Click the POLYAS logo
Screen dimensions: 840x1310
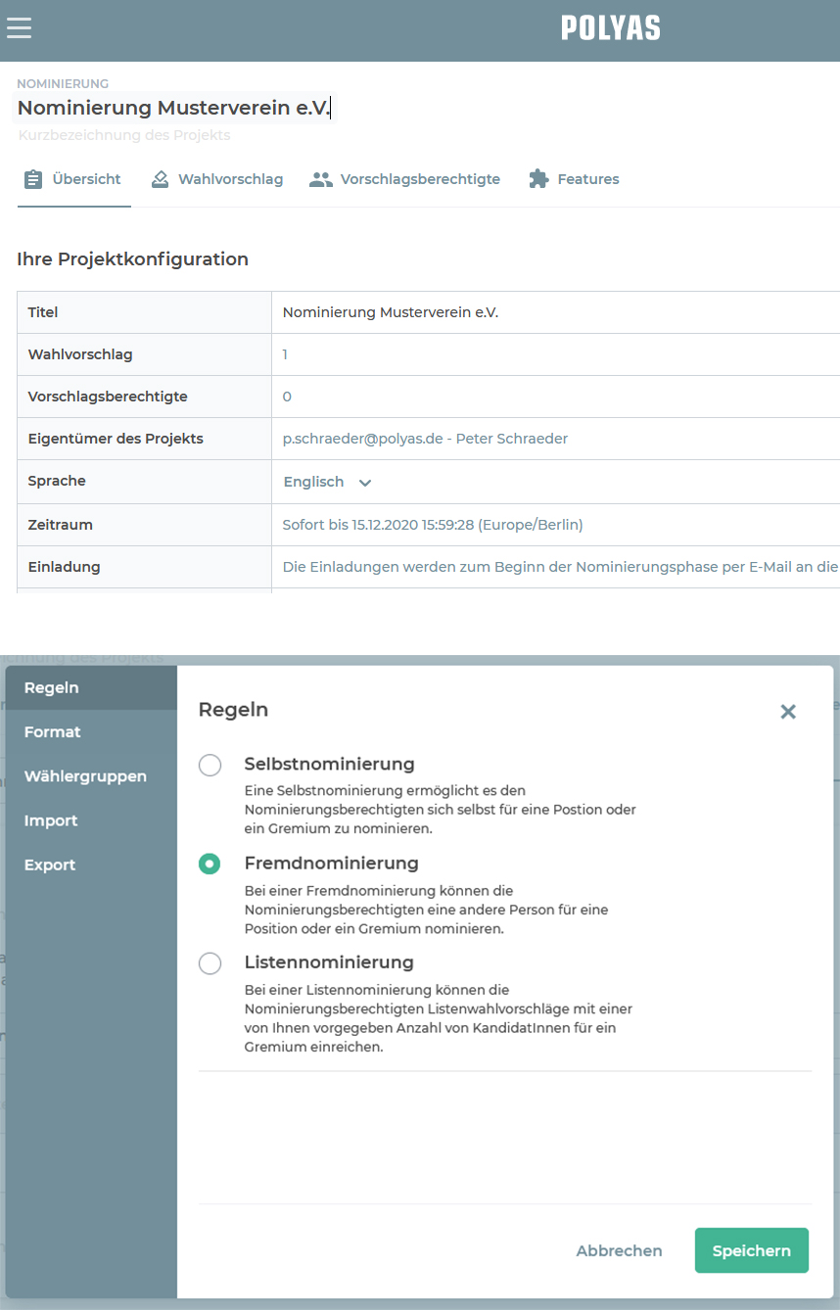611,28
